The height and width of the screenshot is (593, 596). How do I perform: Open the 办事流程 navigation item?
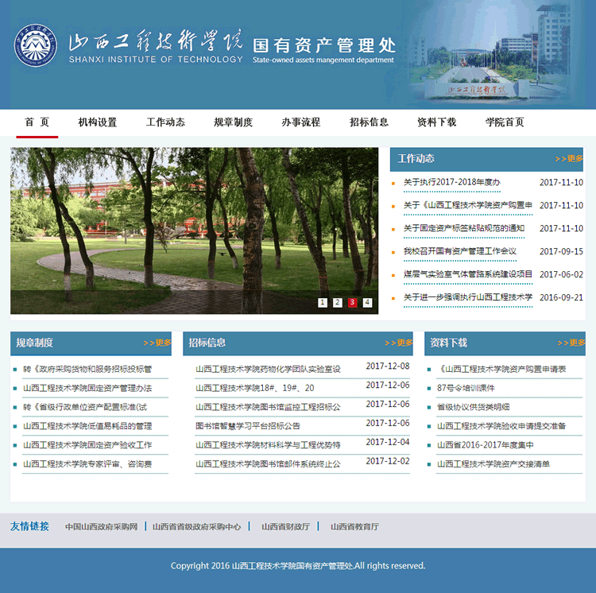click(x=300, y=122)
